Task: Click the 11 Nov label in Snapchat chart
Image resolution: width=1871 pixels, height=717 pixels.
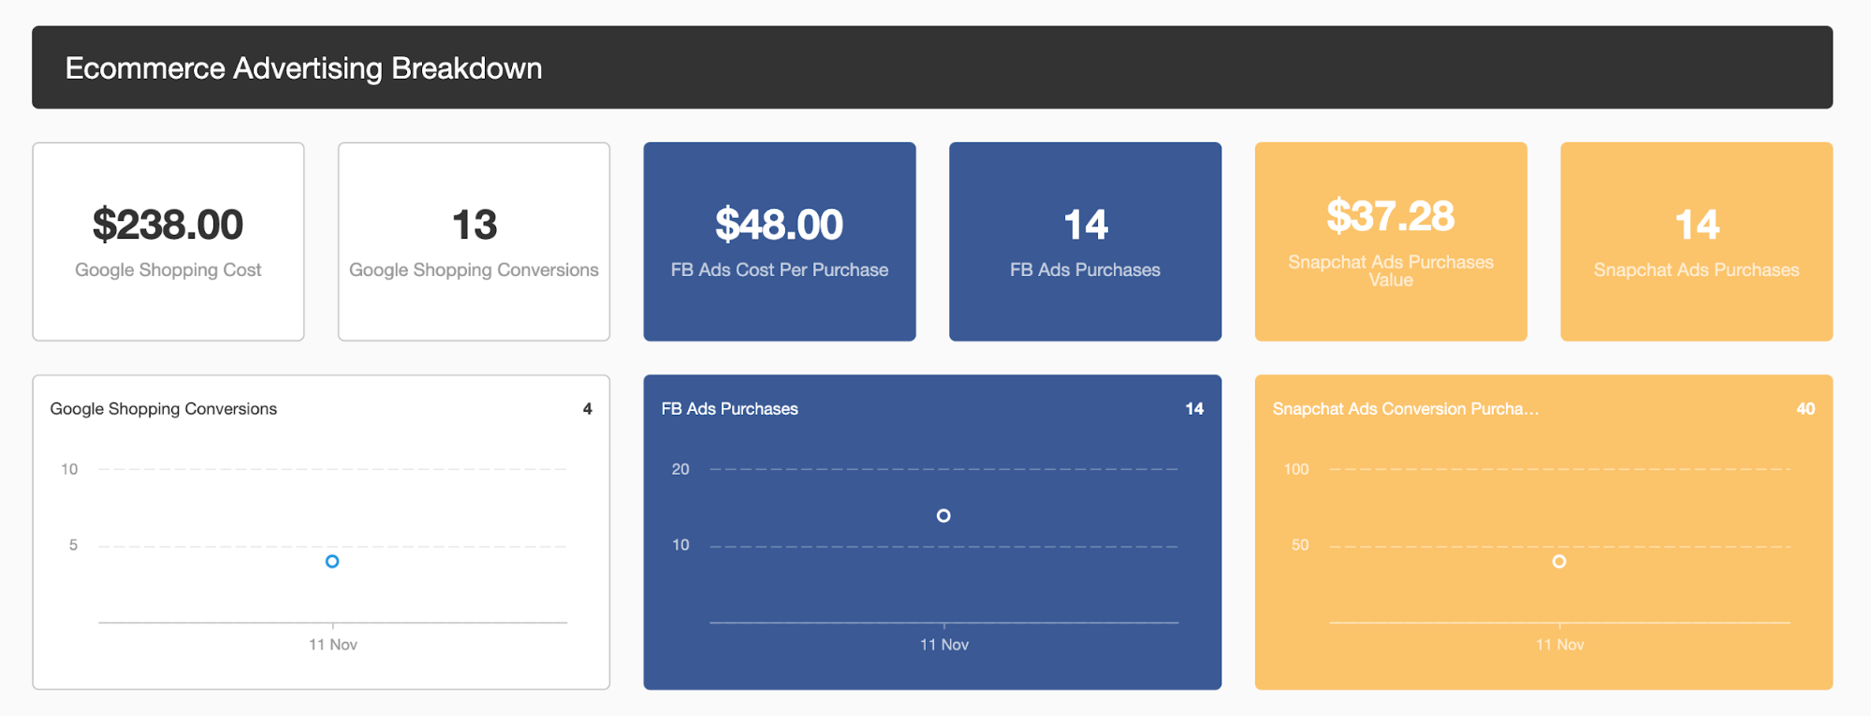Action: [x=1560, y=645]
